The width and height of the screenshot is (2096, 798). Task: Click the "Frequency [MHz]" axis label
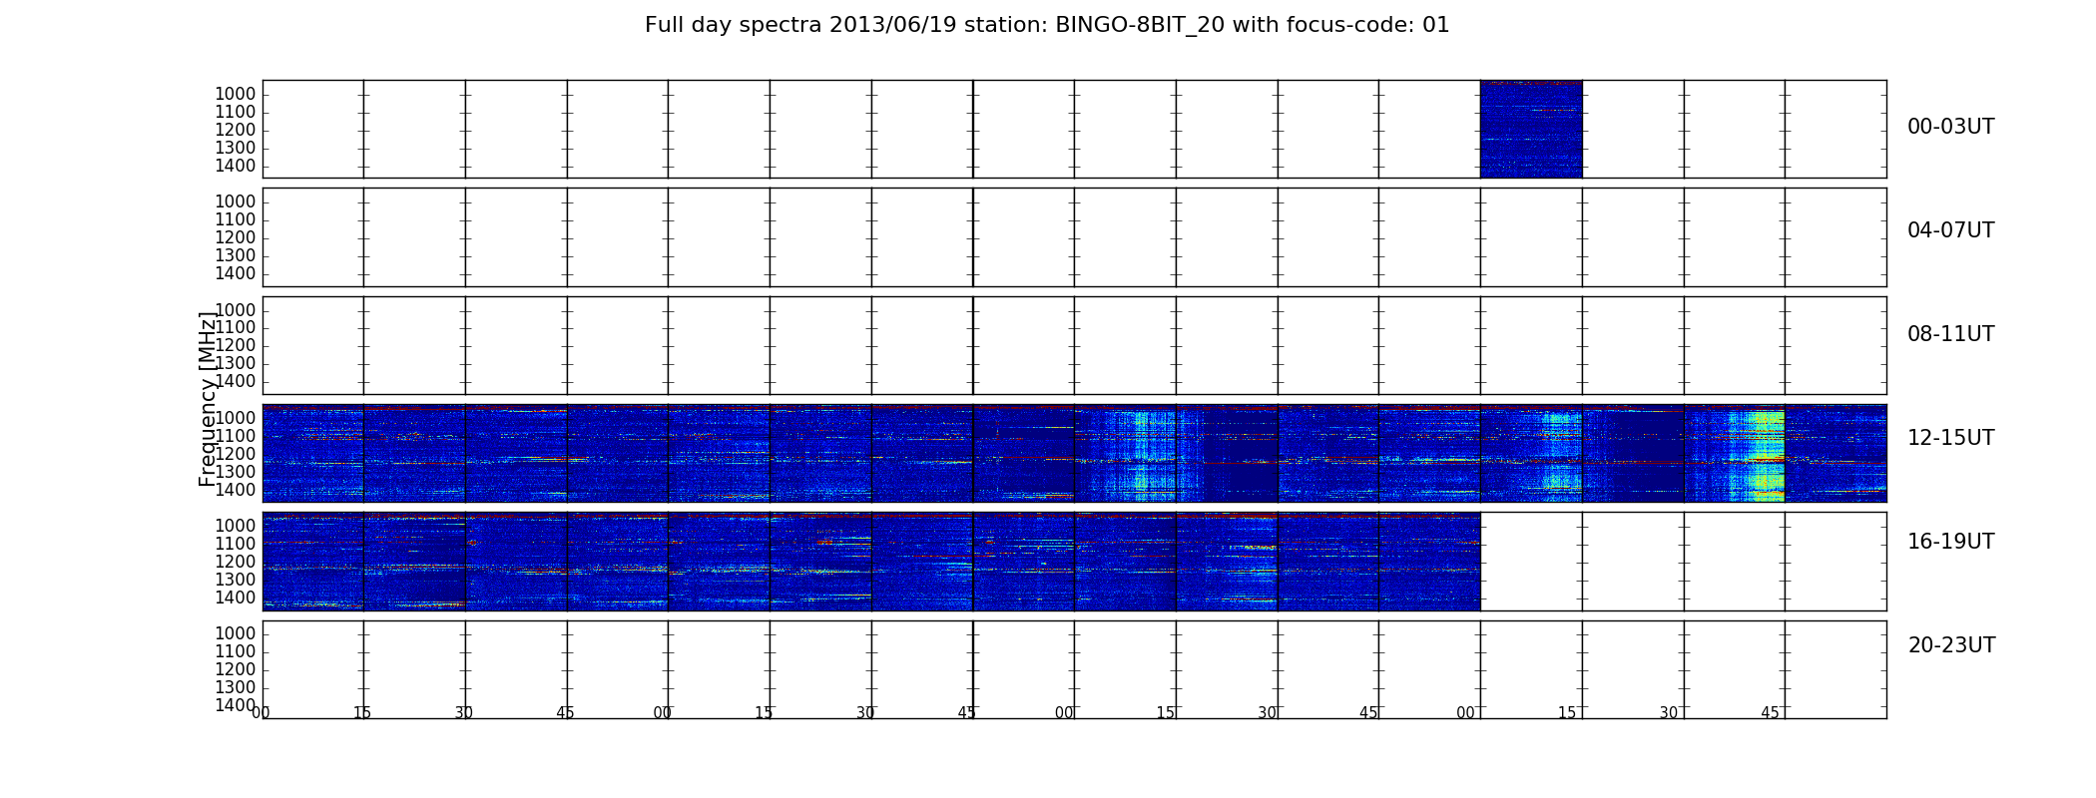click(x=208, y=399)
